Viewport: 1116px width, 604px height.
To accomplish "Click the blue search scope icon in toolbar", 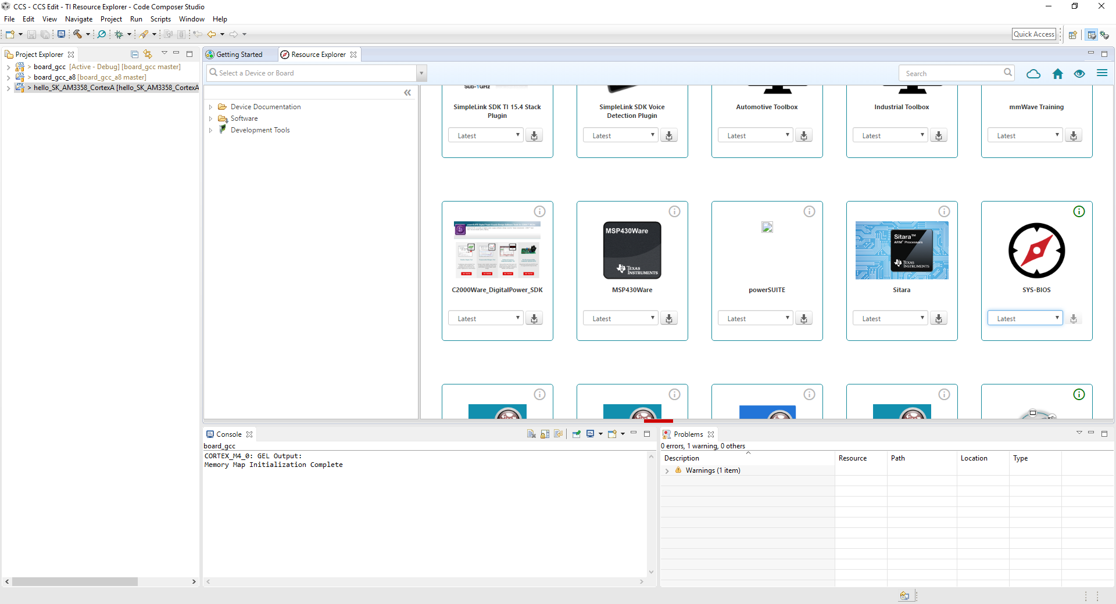I will (102, 34).
